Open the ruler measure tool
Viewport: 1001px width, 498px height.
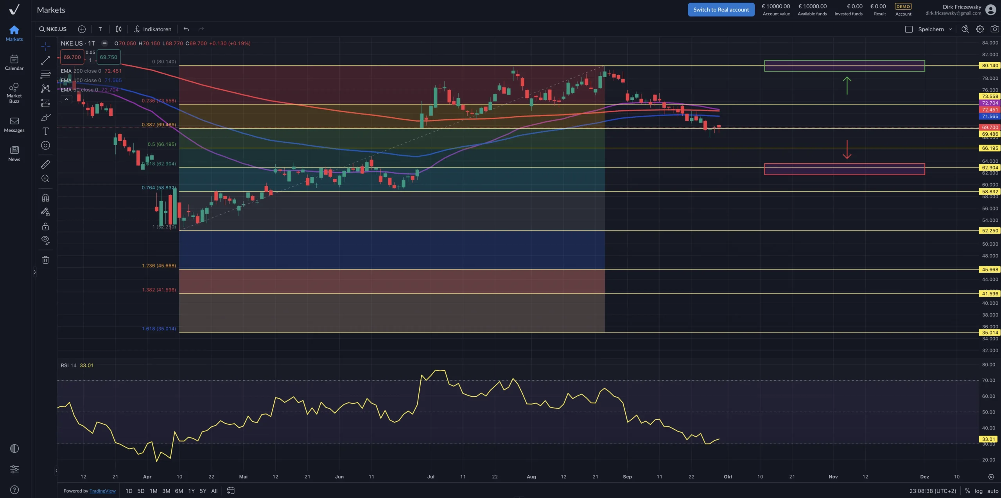pyautogui.click(x=45, y=164)
